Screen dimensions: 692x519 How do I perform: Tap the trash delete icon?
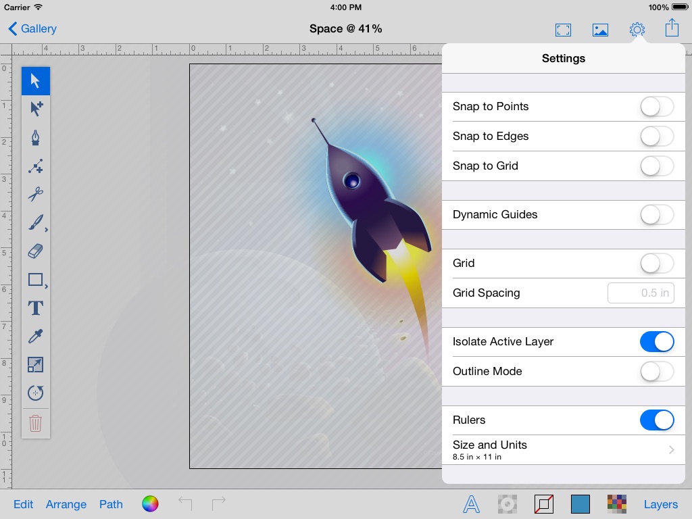[35, 423]
